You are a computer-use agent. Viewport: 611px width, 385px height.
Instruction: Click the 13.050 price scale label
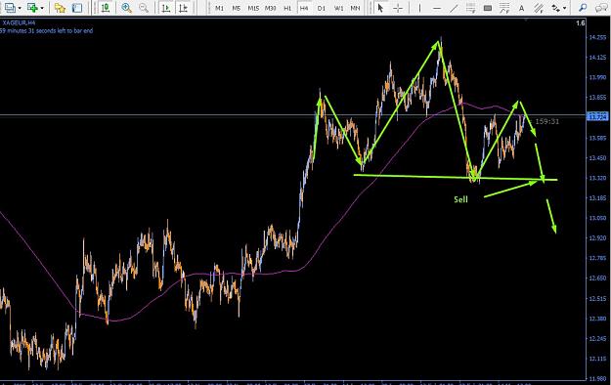[597, 218]
